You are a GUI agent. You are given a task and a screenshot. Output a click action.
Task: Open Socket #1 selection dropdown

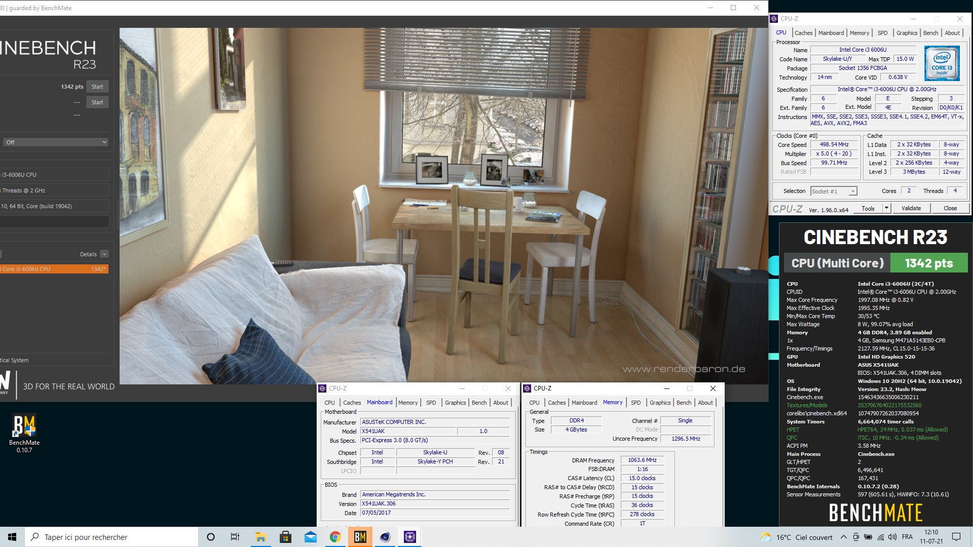click(834, 191)
